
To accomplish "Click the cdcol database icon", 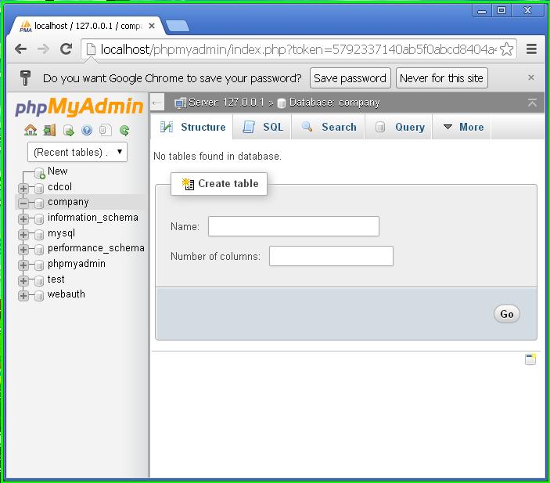I will 39,189.
